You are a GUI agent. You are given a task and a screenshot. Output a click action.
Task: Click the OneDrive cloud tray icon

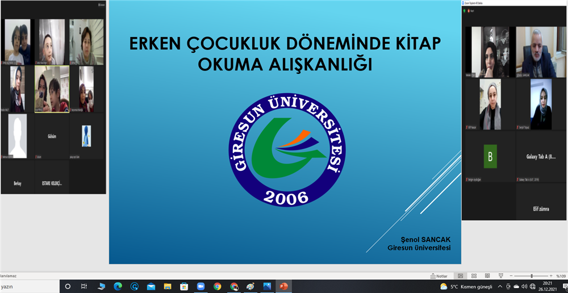(516, 287)
